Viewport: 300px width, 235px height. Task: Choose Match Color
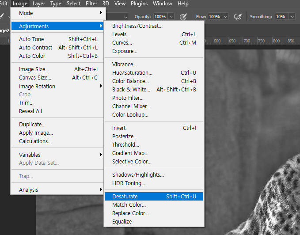click(154, 205)
